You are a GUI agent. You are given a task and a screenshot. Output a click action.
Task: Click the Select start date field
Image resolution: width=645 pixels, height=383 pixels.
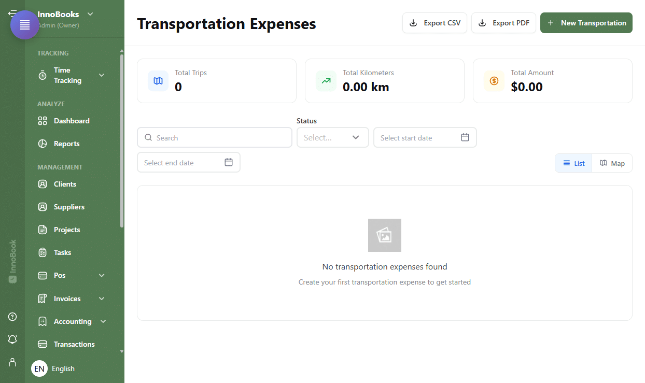point(425,137)
